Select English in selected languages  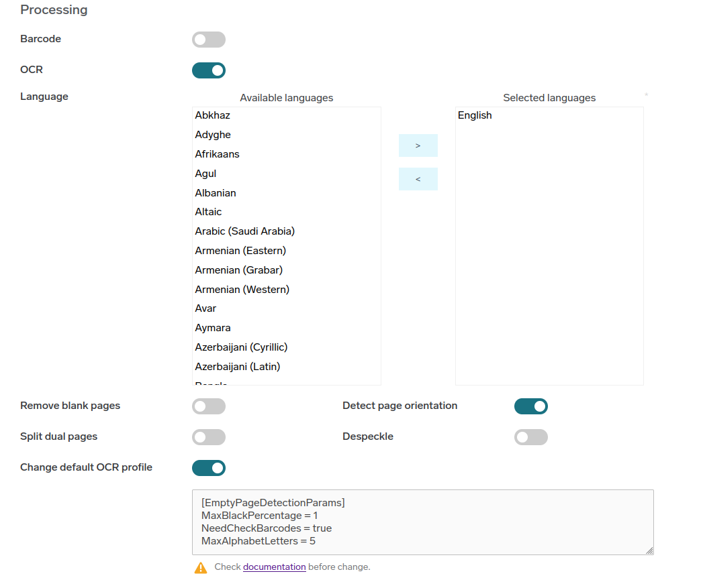pyautogui.click(x=475, y=115)
